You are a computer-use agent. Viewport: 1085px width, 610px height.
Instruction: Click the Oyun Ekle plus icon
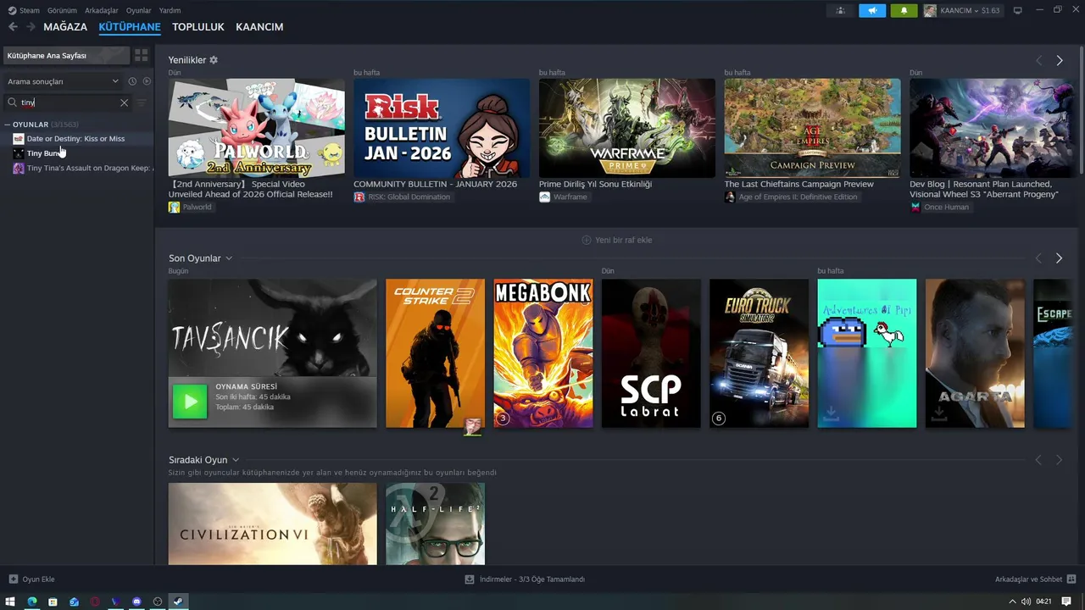click(x=13, y=579)
